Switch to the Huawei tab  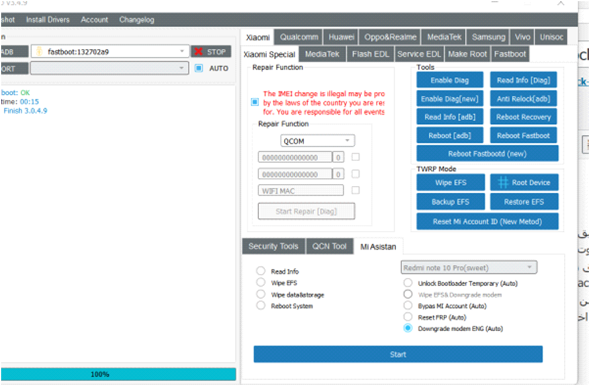click(x=341, y=37)
